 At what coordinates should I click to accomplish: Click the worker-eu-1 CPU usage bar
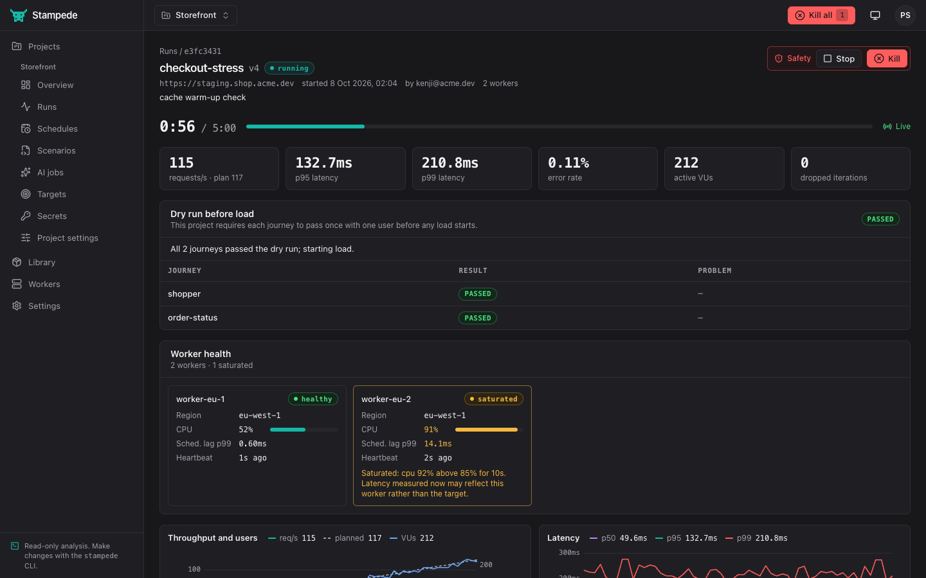pos(304,430)
